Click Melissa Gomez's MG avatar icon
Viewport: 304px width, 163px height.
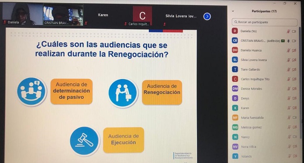[x=235, y=127]
